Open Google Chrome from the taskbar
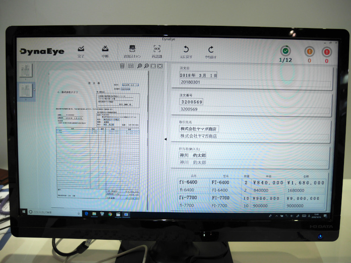 click(110, 214)
